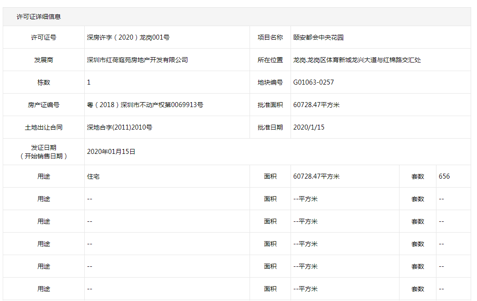Image resolution: width=477 pixels, height=301 pixels.
Task: Select certificate 粤（2018）深圳市不动产权第0069913号
Action: [145, 105]
